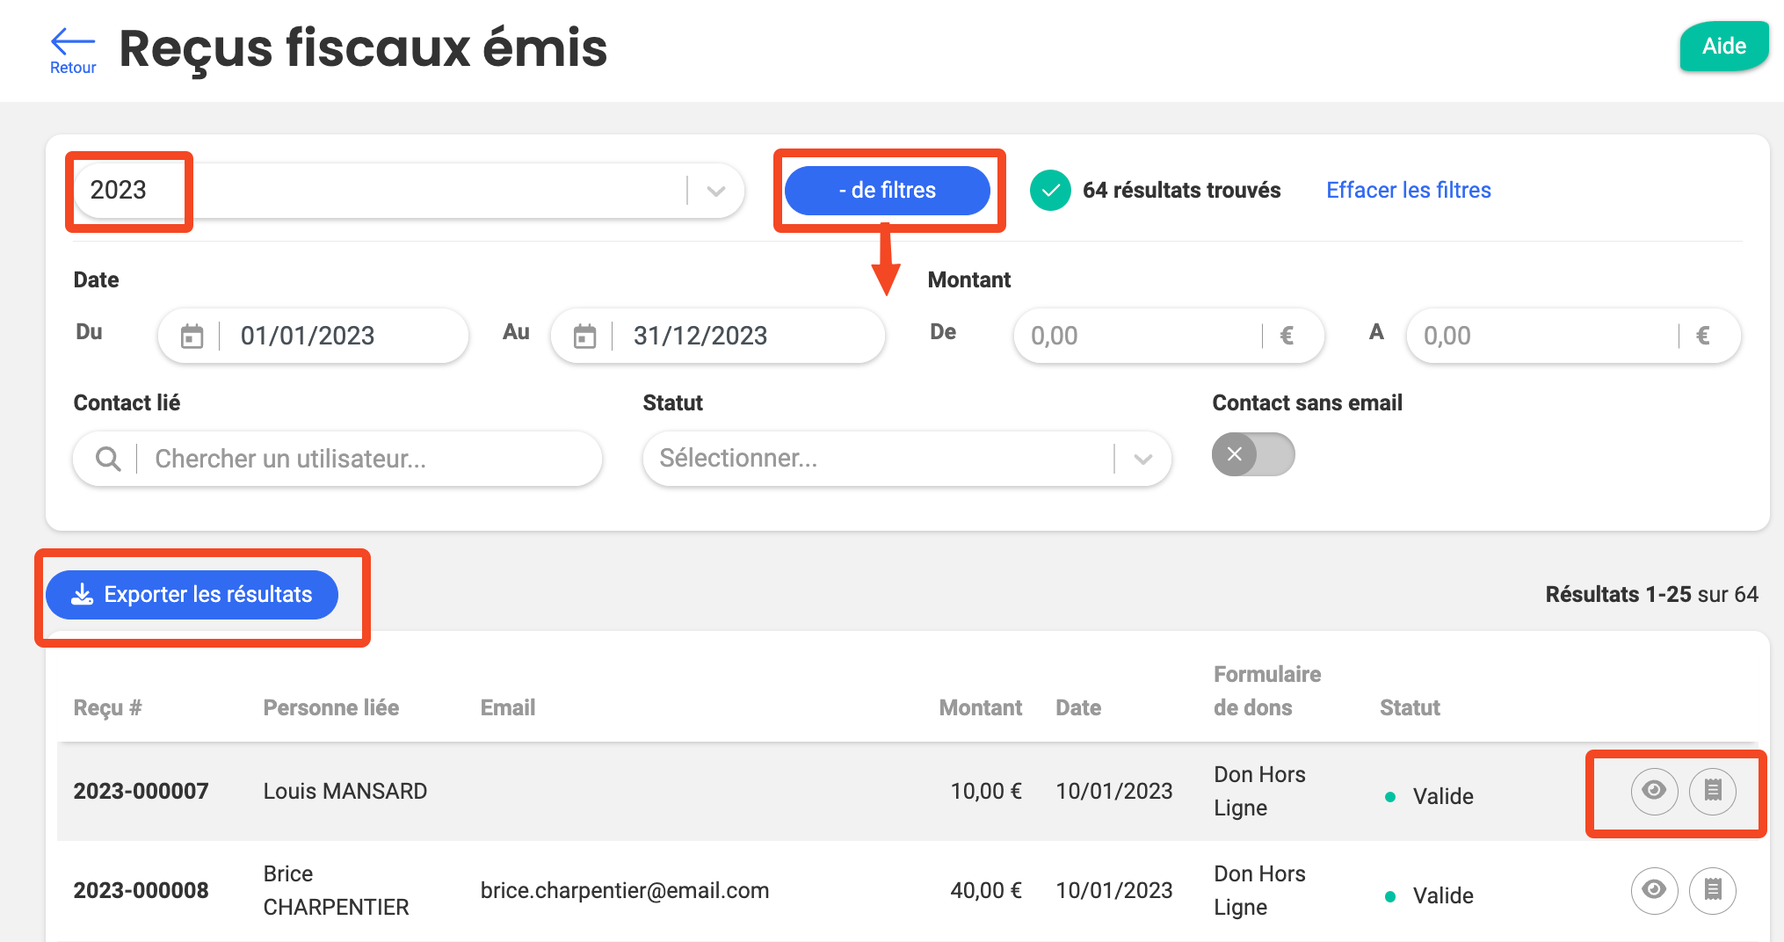Click the 10/01/2023 date of Louis MANSARD
The height and width of the screenshot is (942, 1784).
click(x=1114, y=791)
